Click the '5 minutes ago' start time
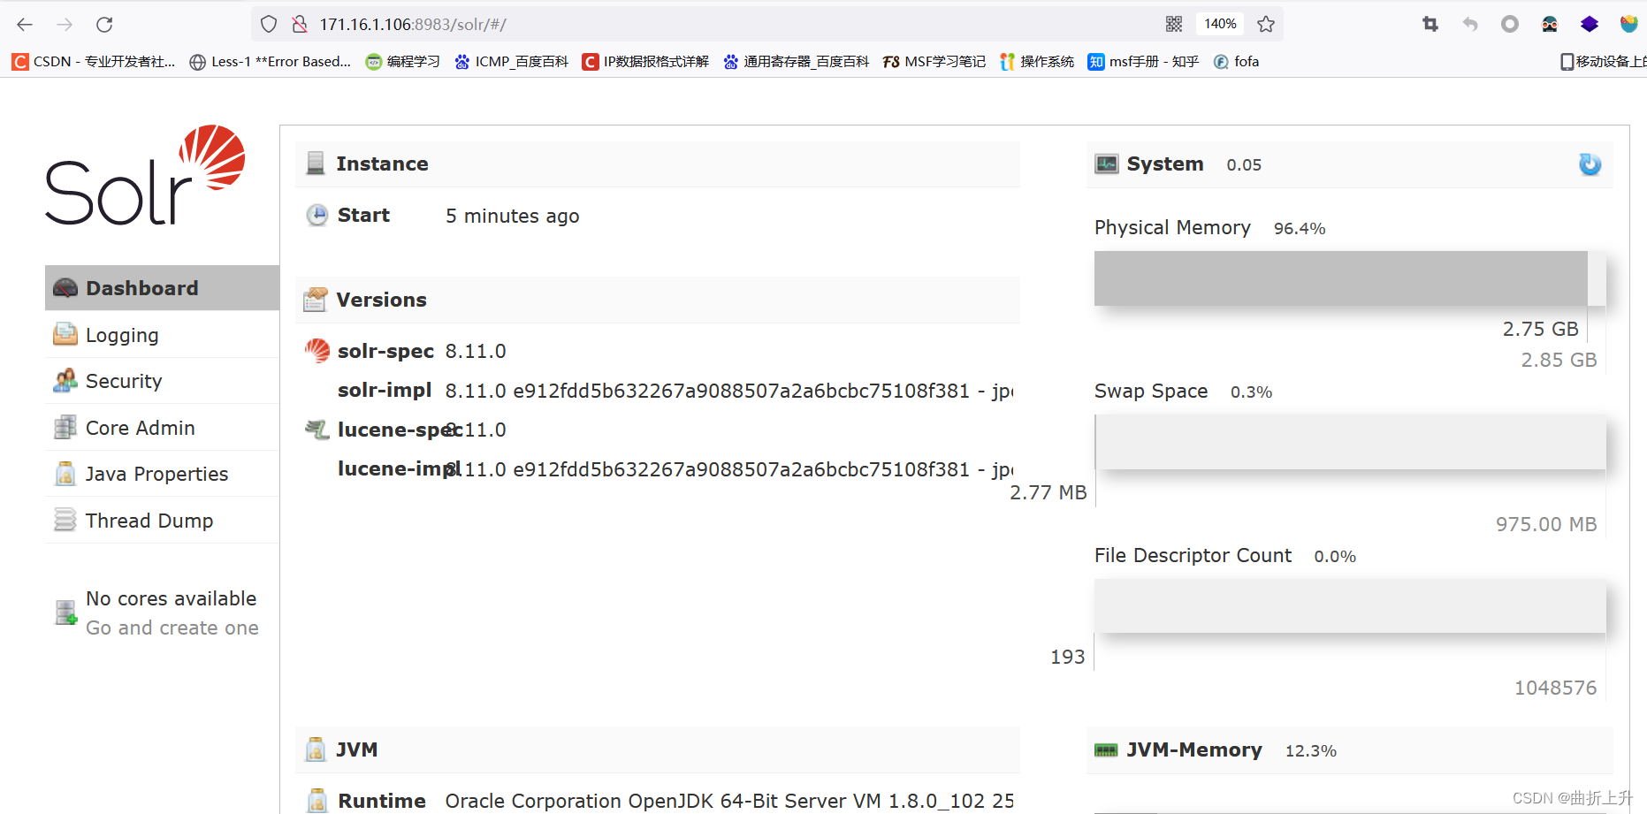1647x814 pixels. pyautogui.click(x=513, y=216)
